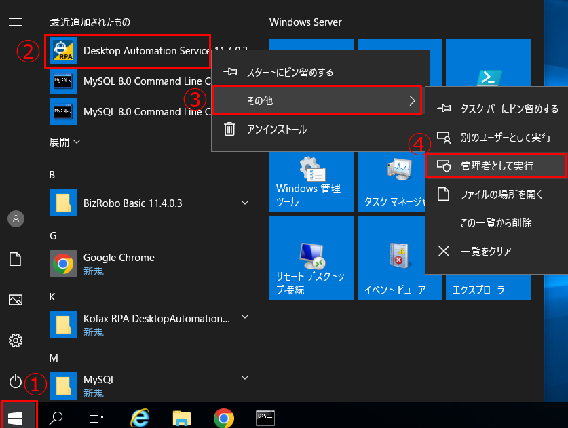Open the リモート デスクトップ接続 tile
The image size is (568, 428).
coord(311,258)
